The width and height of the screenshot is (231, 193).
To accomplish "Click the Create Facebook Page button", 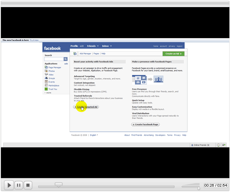I will [146, 125].
